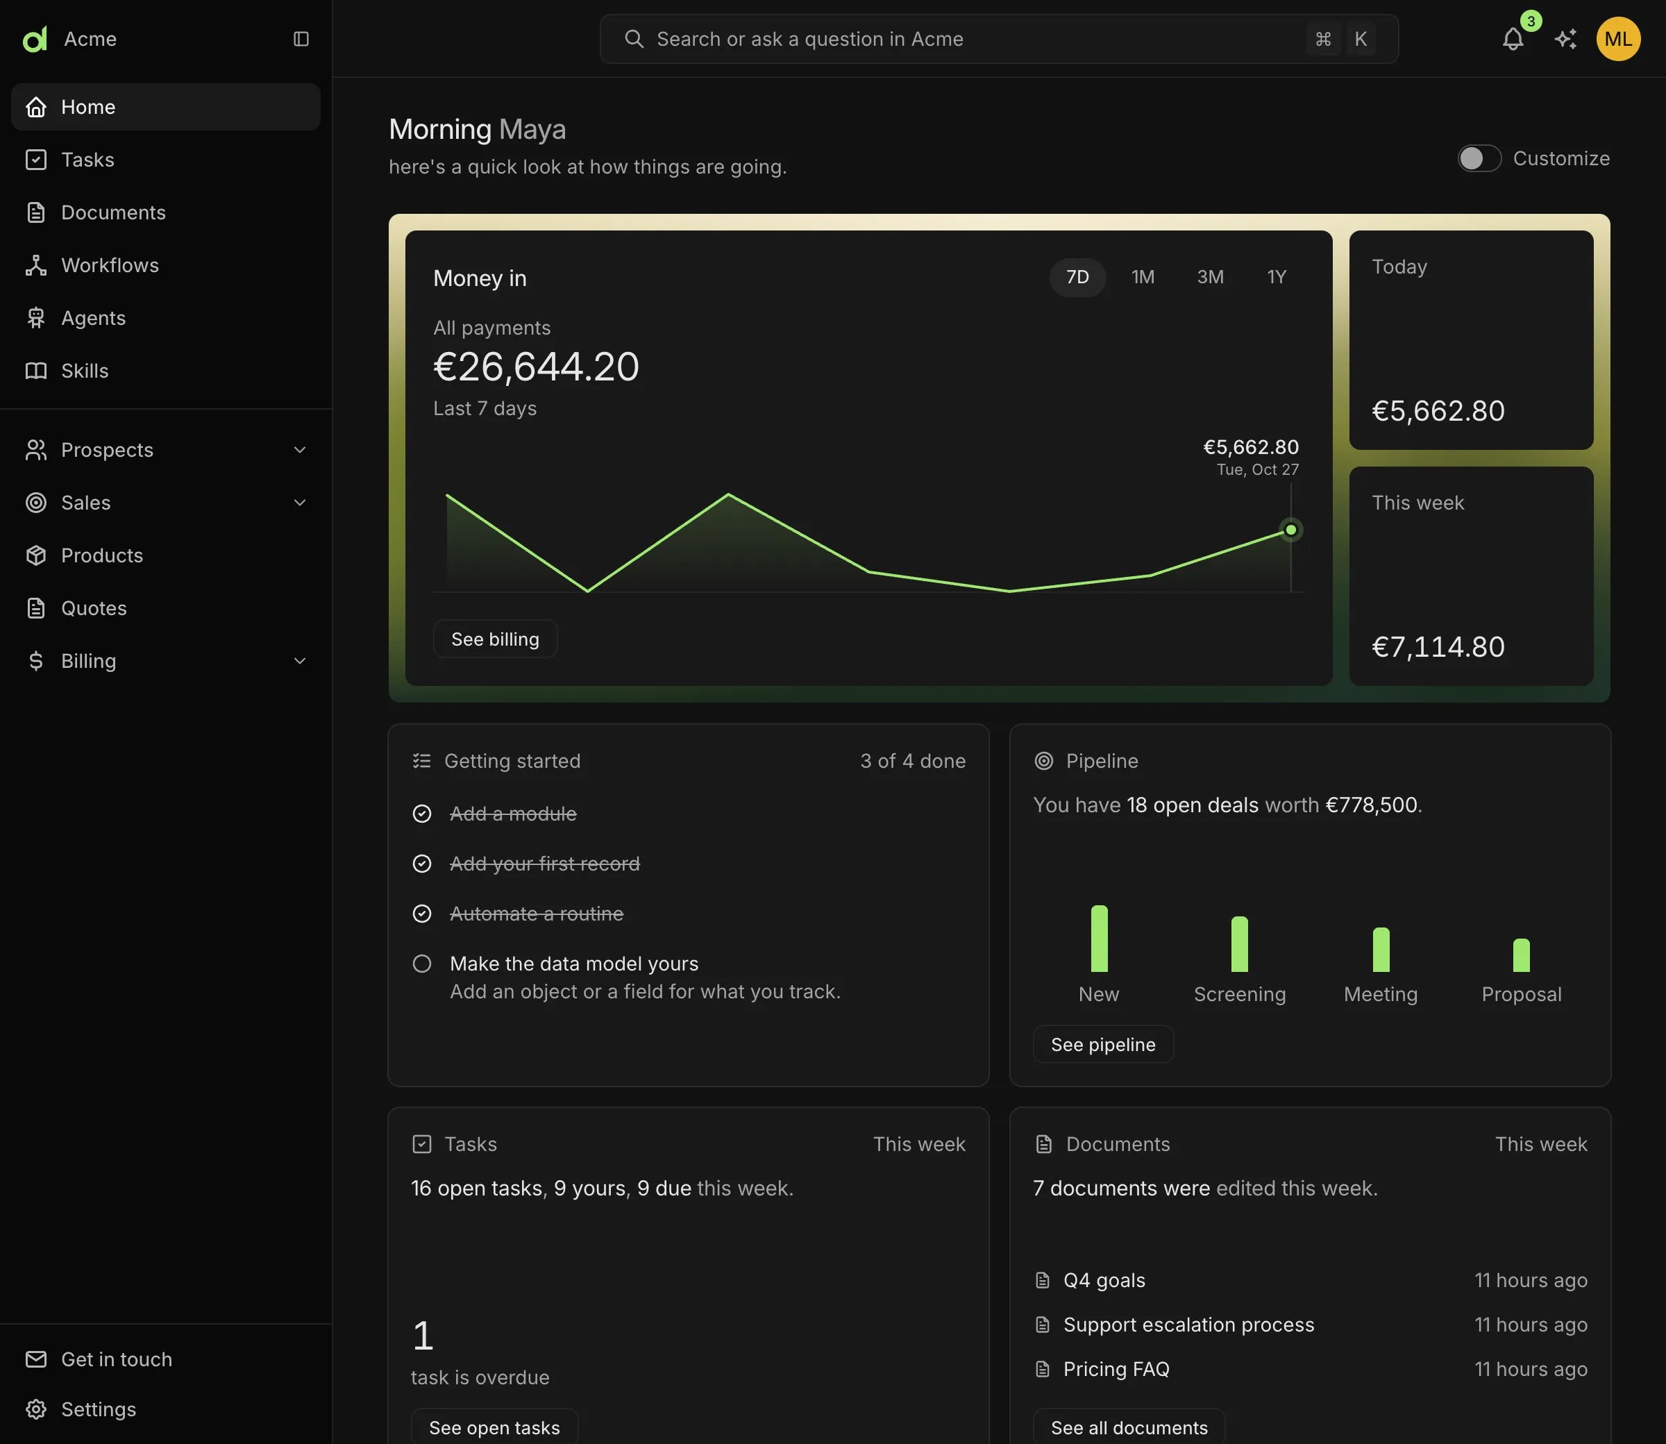Click the Proposal stage pipeline bar

point(1521,956)
